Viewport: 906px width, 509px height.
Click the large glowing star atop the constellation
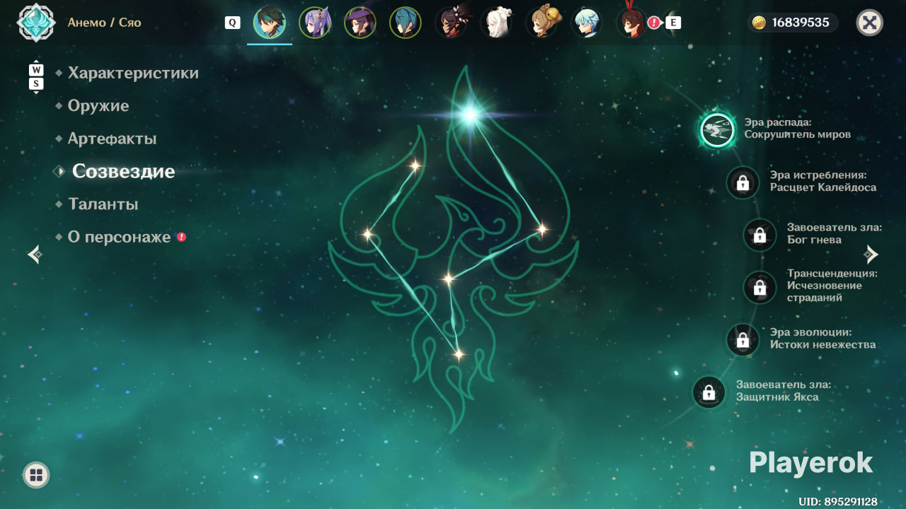point(469,113)
